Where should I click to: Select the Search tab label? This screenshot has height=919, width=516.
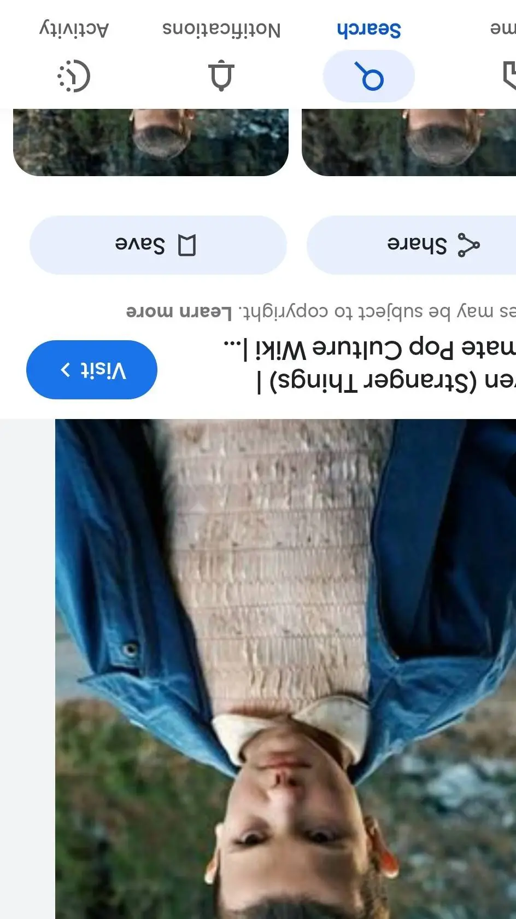click(369, 29)
